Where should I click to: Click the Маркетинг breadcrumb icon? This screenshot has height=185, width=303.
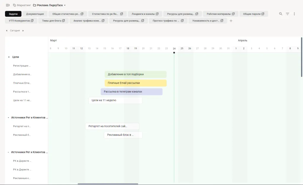(x=14, y=5)
